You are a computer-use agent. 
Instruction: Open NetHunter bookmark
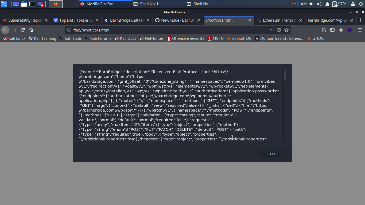[151, 38]
